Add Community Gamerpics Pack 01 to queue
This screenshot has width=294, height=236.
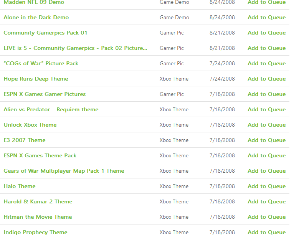click(267, 33)
